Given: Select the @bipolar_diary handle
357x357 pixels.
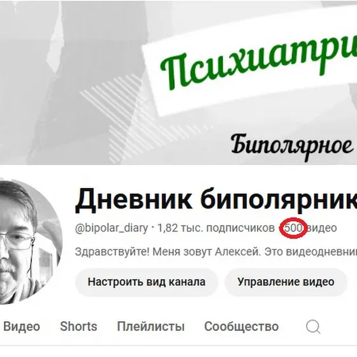Looking at the screenshot, I should click(112, 228).
